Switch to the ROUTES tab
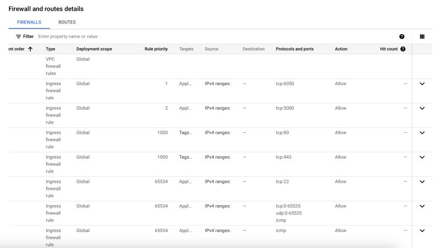 point(67,22)
